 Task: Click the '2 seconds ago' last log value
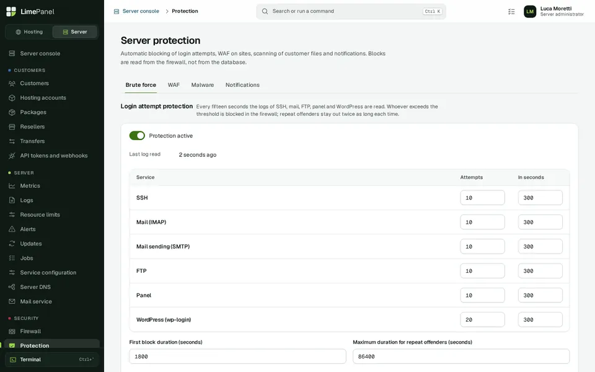(x=198, y=155)
